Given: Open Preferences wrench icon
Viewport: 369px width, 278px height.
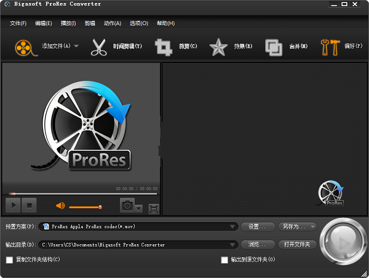Looking at the screenshot, I should [x=330, y=47].
